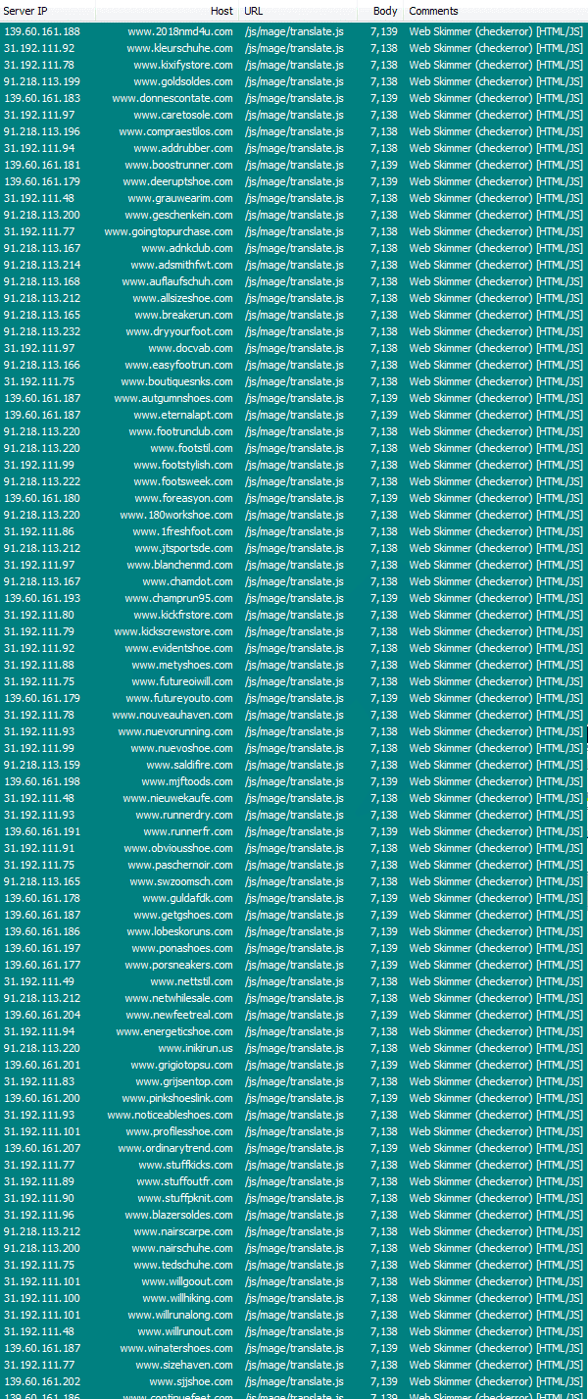Click host www.compraestilos.com
Screen dimensions: 588x1399
(x=176, y=131)
